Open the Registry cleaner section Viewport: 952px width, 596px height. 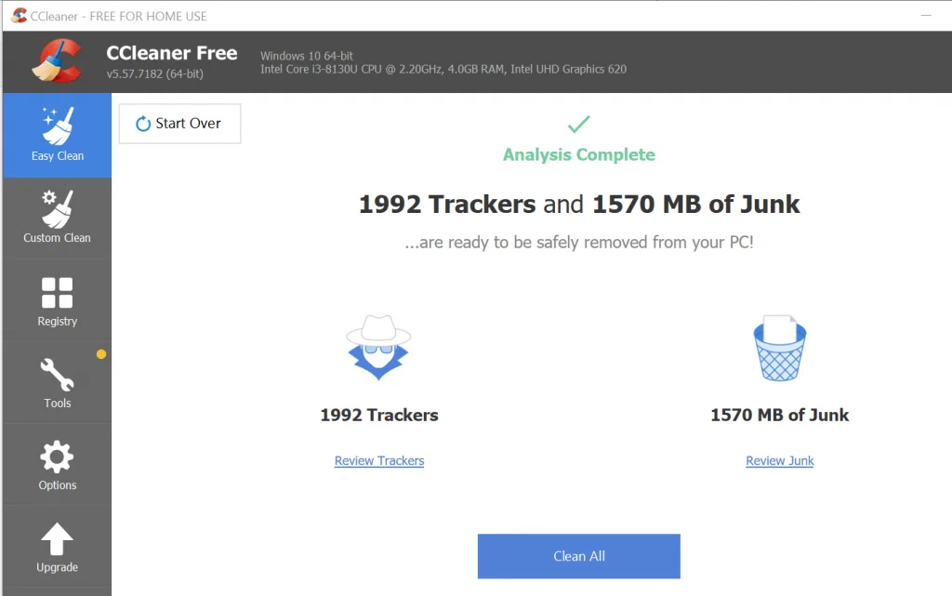[57, 300]
